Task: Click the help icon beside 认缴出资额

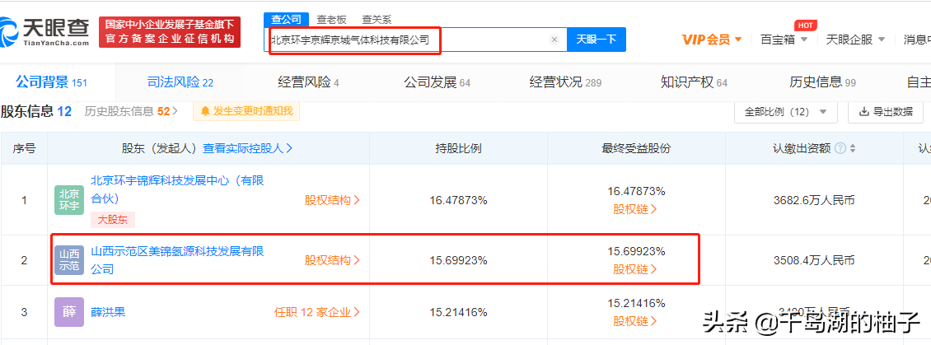Action: point(840,149)
